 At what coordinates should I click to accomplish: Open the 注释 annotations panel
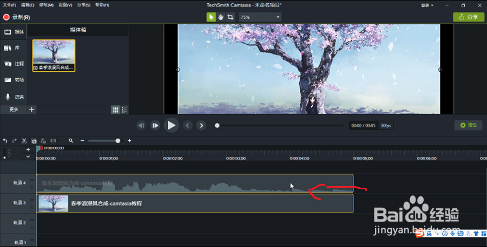14,64
